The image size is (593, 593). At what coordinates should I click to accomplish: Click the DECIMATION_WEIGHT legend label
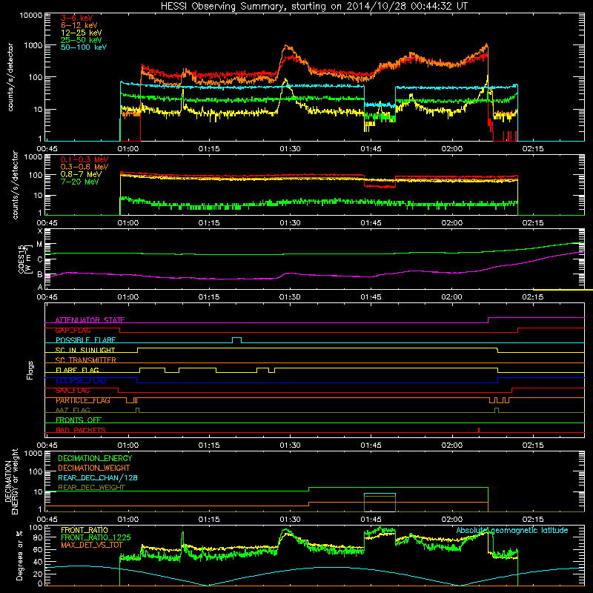(94, 468)
